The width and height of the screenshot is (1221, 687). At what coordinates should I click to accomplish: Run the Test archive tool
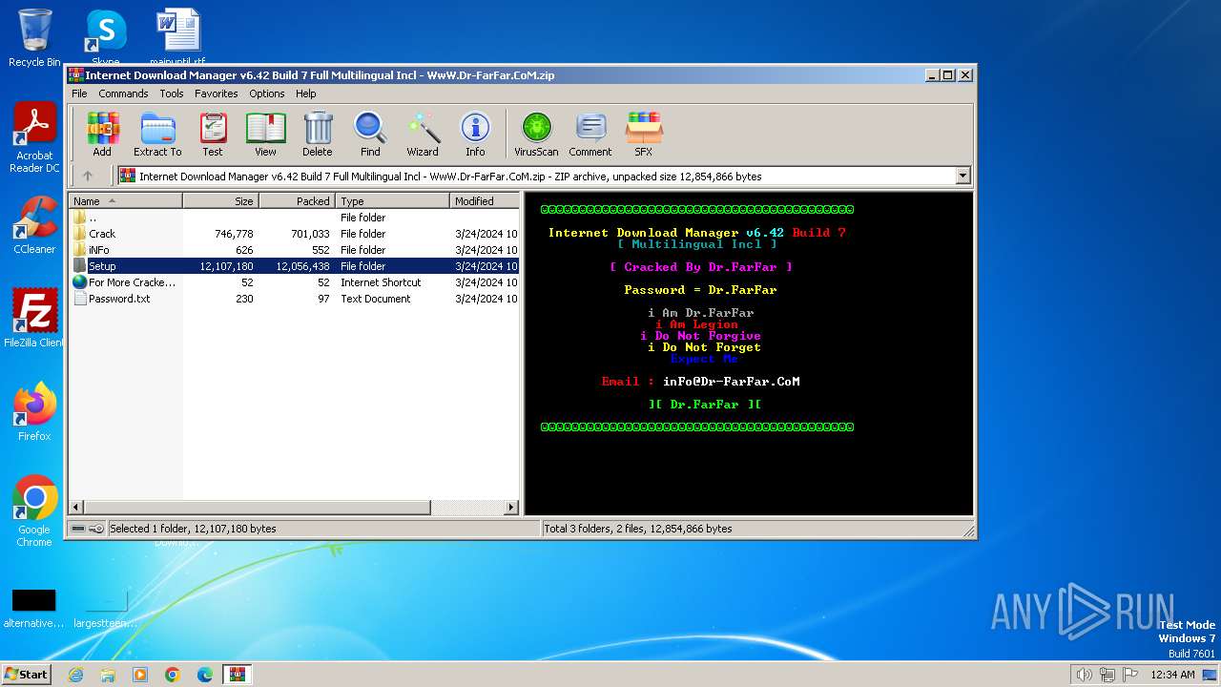(x=213, y=134)
